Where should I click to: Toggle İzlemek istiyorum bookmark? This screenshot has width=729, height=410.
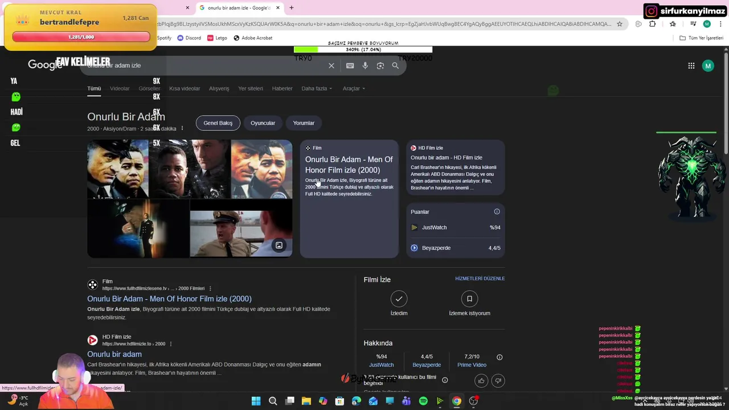469,298
